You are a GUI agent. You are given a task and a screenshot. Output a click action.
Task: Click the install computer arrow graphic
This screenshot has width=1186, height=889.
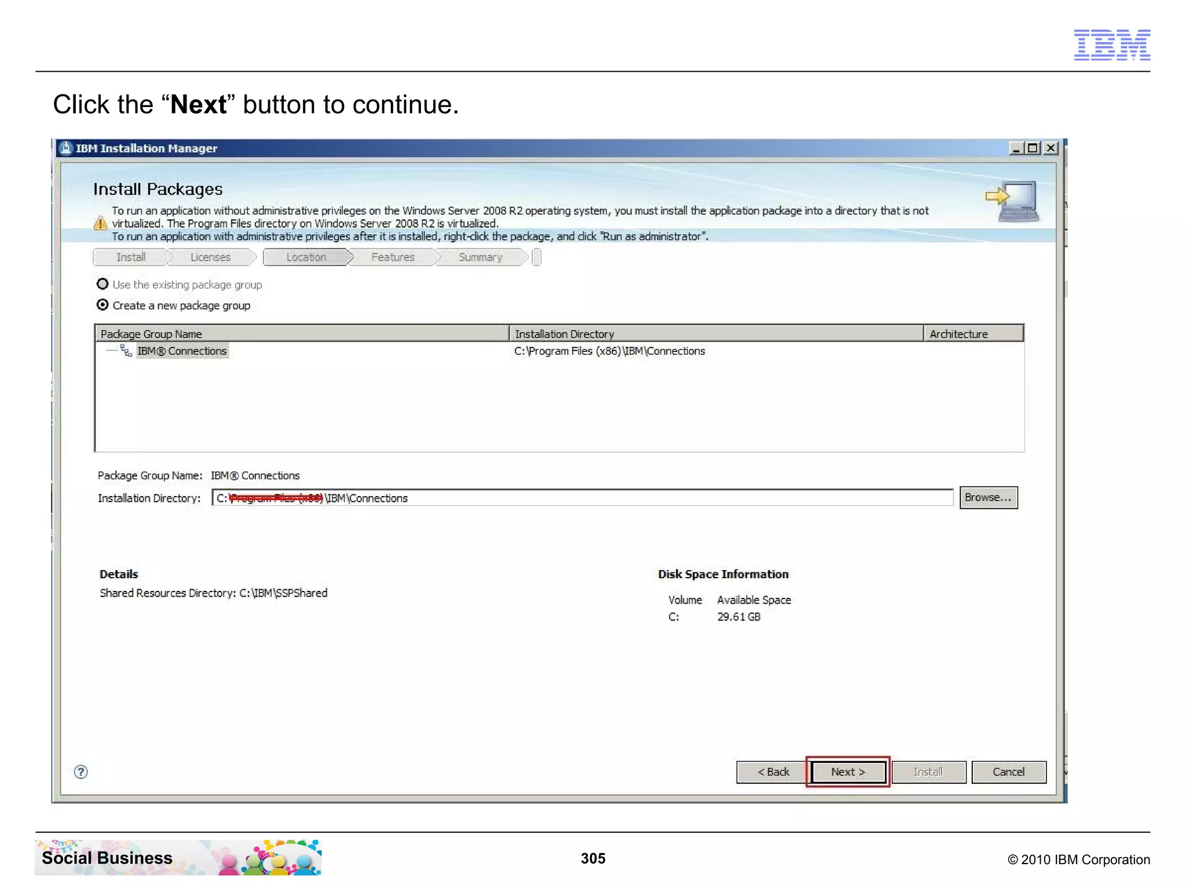click(1012, 201)
